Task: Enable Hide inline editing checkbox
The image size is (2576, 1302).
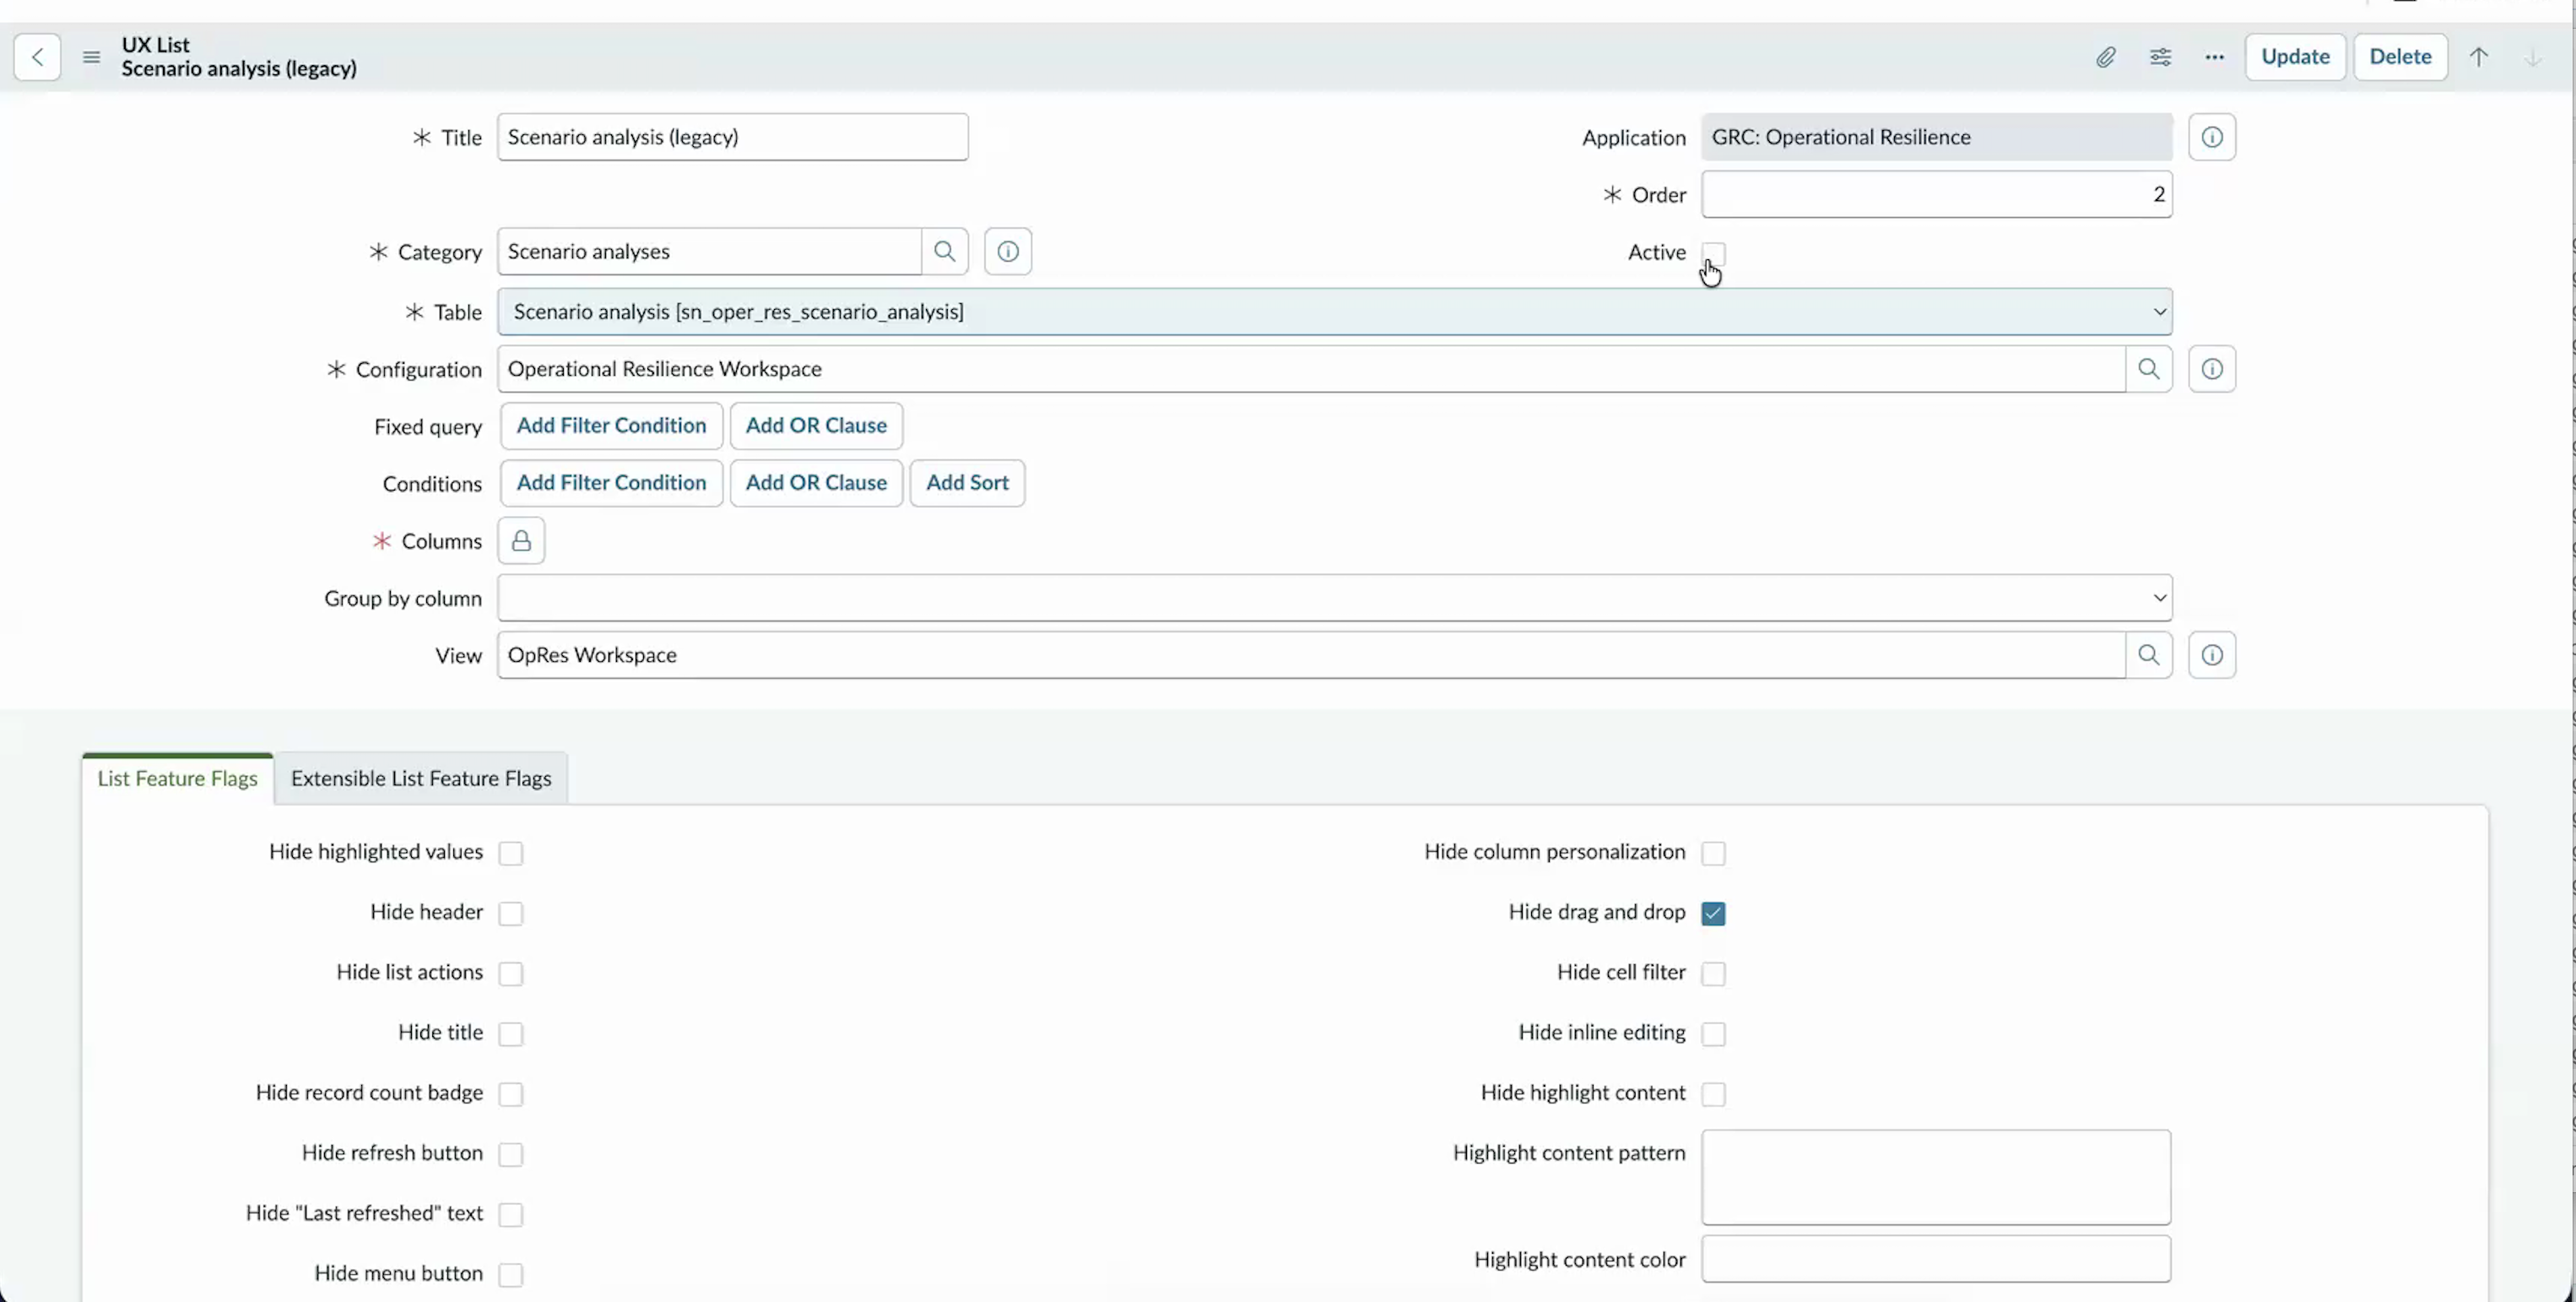Action: coord(1714,1033)
